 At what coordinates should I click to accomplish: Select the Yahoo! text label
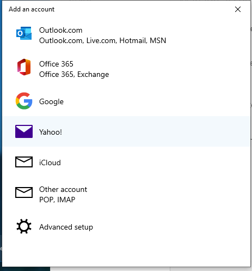(x=51, y=132)
